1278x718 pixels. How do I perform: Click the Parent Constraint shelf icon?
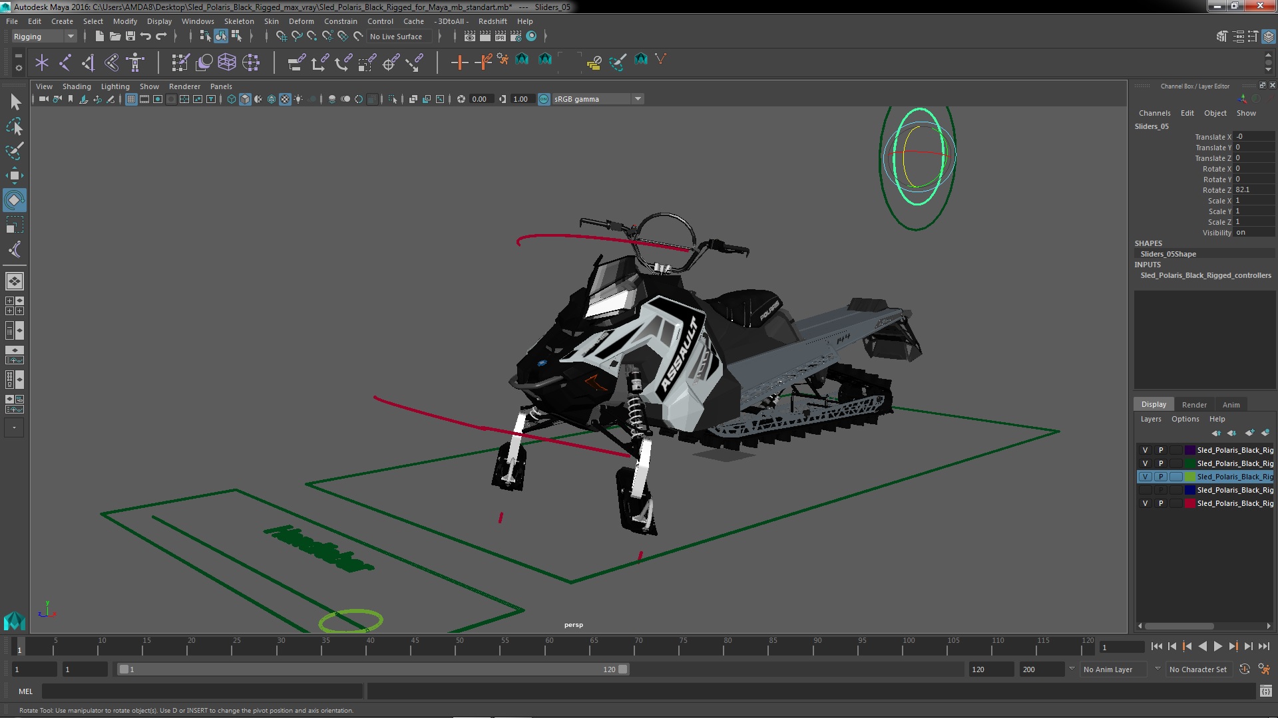point(296,62)
